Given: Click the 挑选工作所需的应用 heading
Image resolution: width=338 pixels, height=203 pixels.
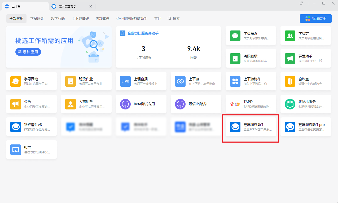Looking at the screenshot, I should pyautogui.click(x=44, y=41).
